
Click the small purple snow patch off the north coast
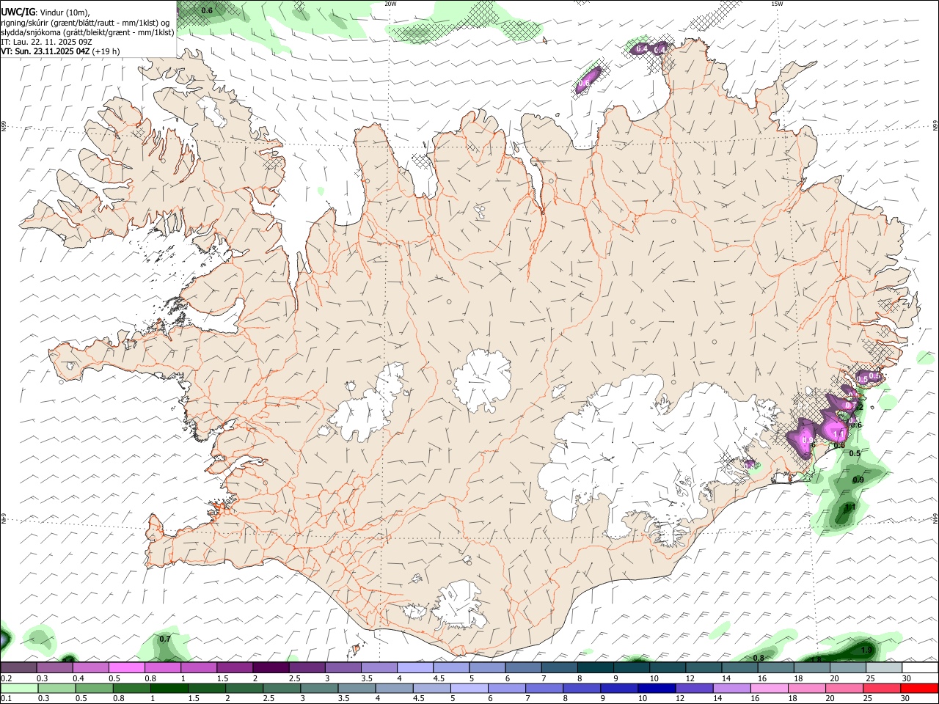(588, 79)
